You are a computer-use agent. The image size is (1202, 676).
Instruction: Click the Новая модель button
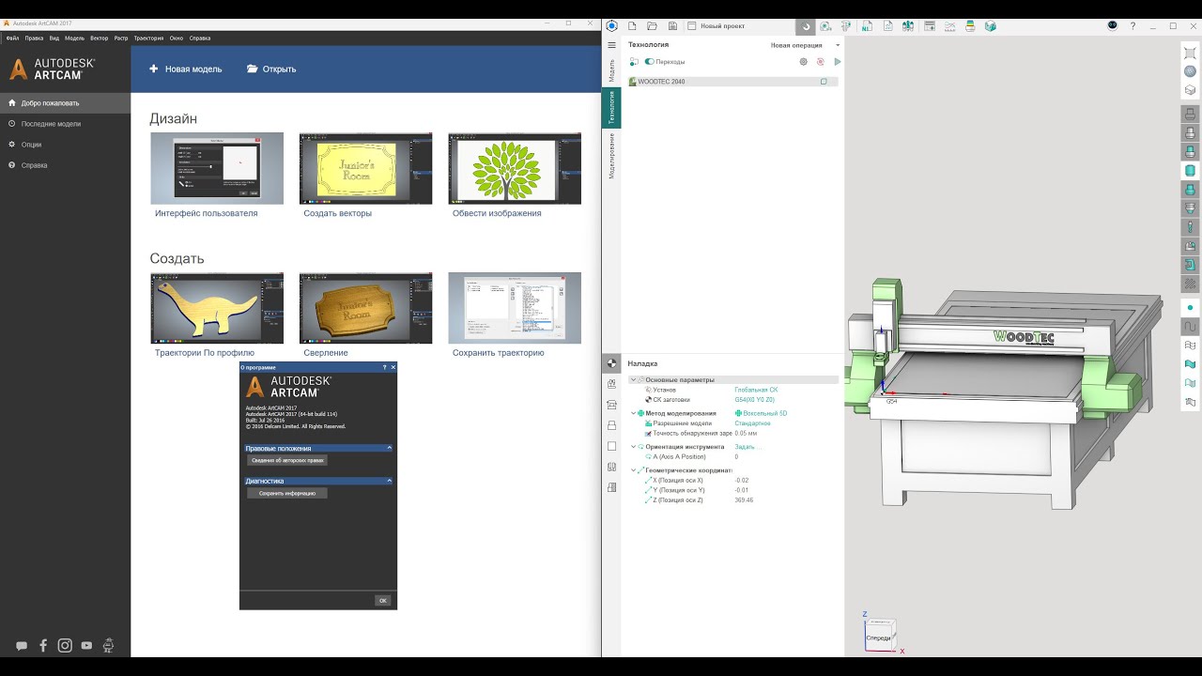point(186,69)
